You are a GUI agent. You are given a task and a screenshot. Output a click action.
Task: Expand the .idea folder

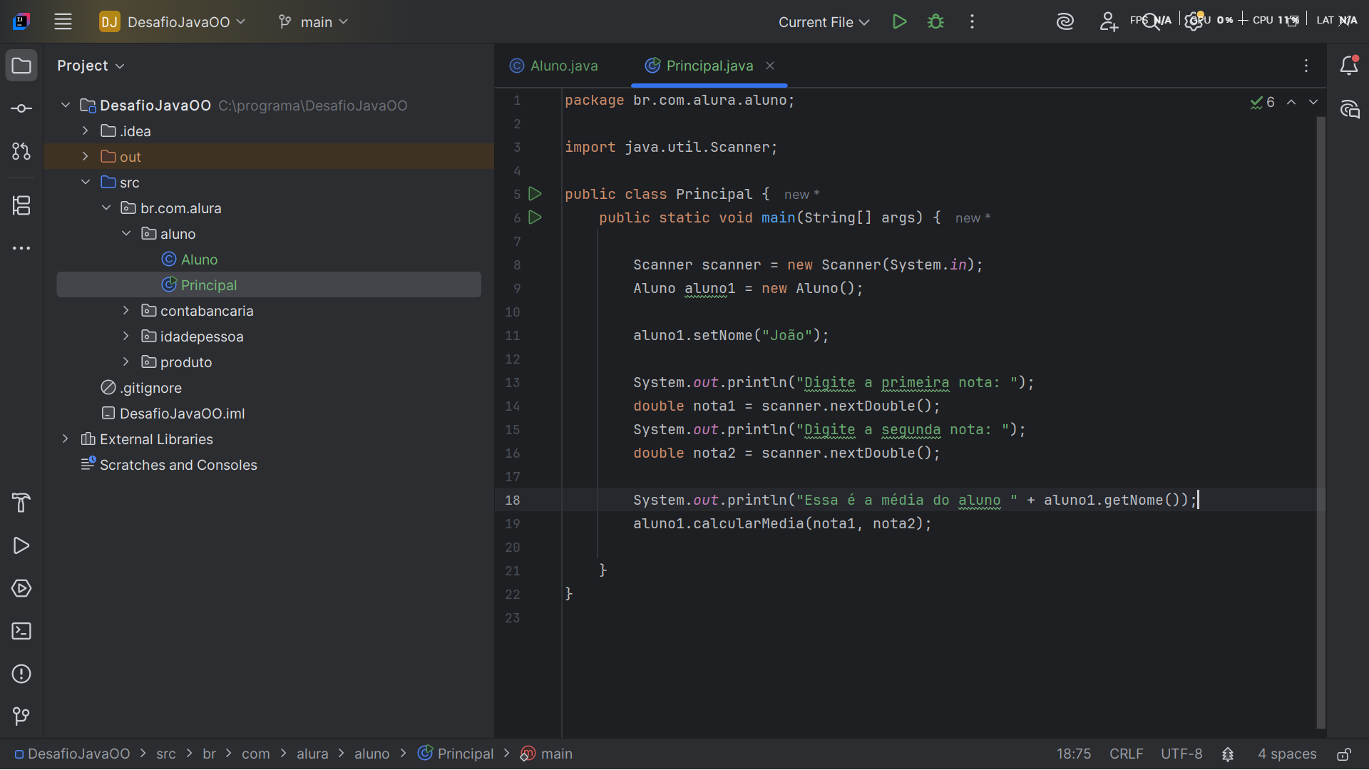86,131
